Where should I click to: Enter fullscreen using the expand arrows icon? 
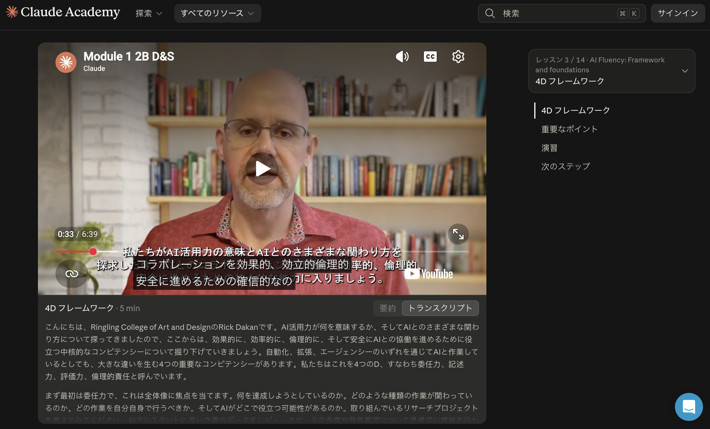coord(458,234)
